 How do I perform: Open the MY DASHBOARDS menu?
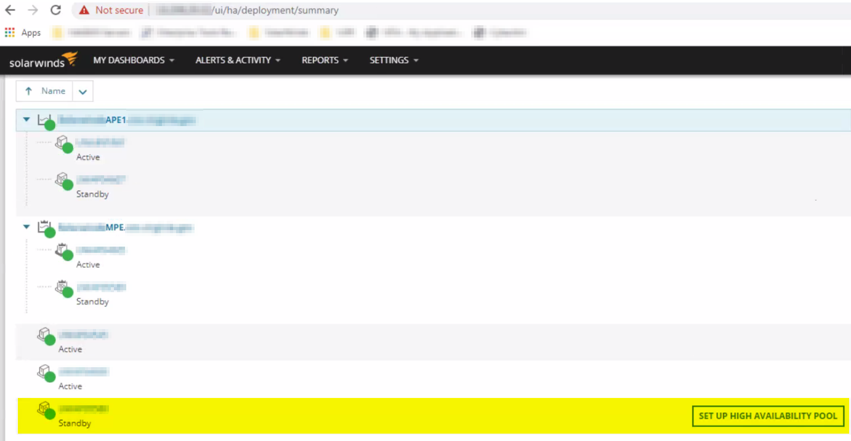pyautogui.click(x=134, y=60)
